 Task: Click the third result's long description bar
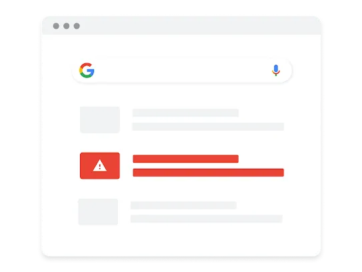click(207, 219)
